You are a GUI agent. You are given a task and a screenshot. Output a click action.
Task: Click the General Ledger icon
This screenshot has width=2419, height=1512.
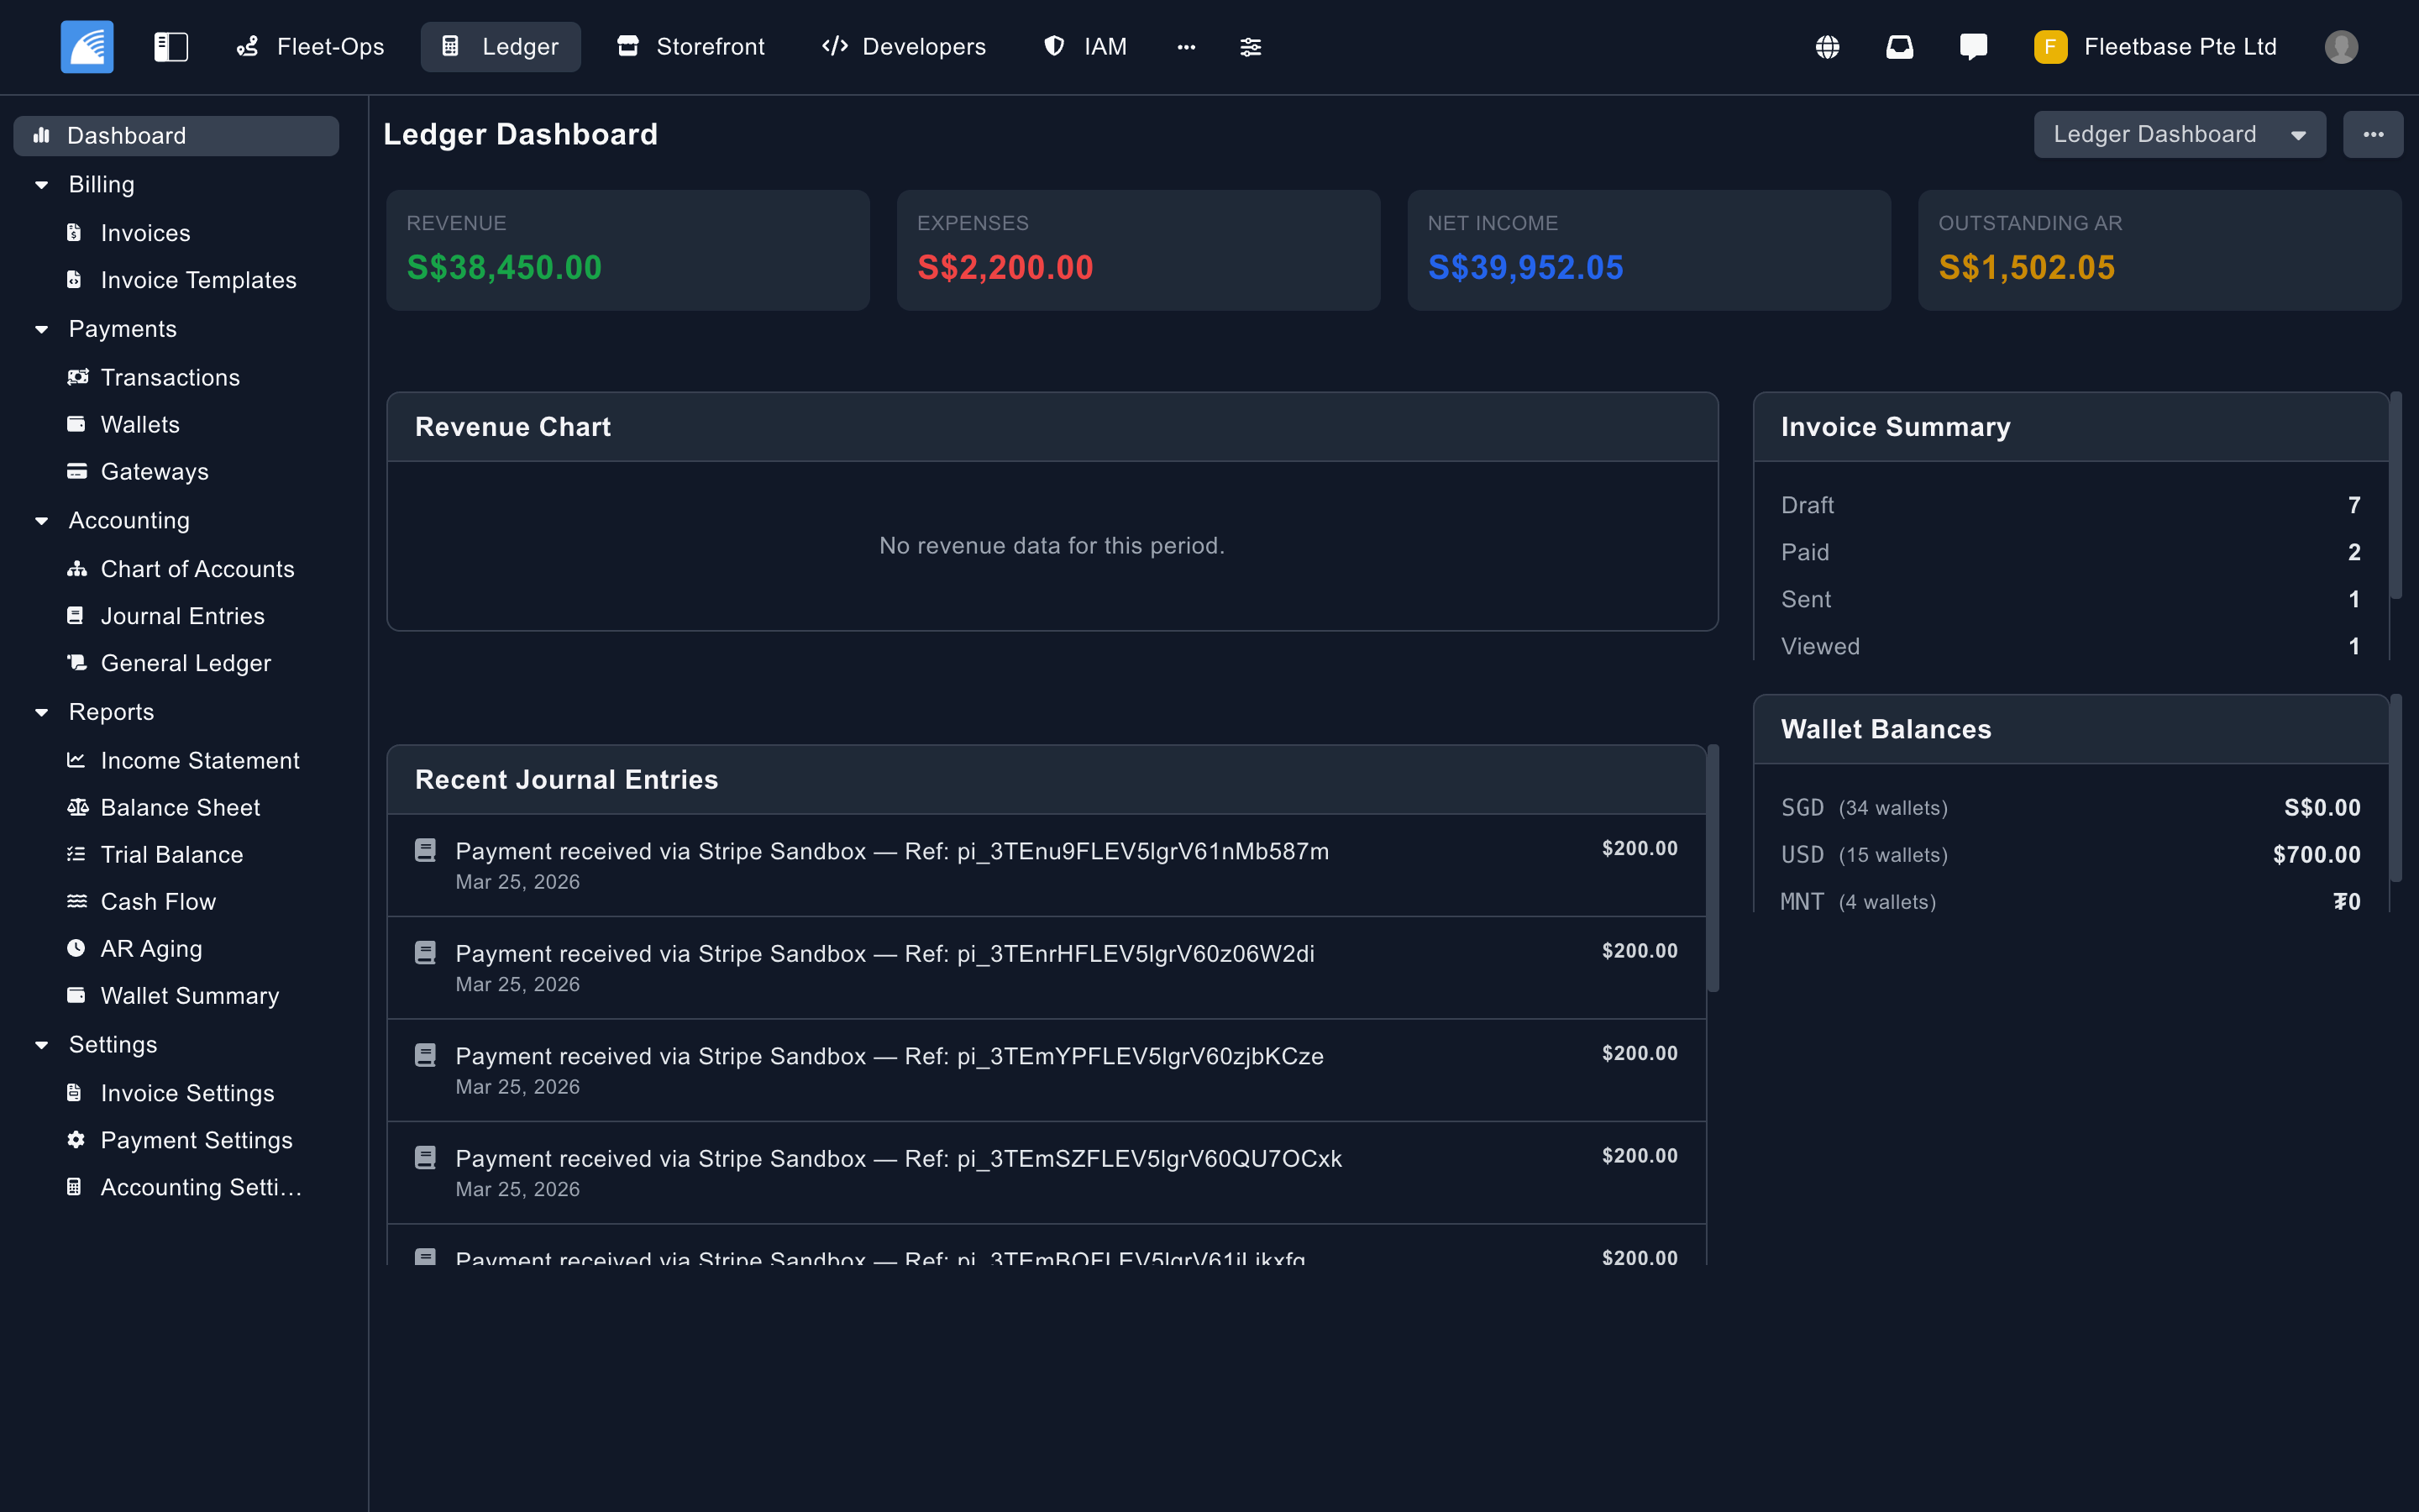click(77, 663)
